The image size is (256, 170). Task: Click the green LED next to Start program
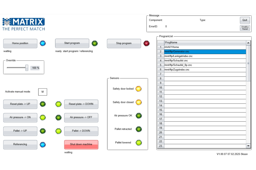pyautogui.click(x=95, y=44)
